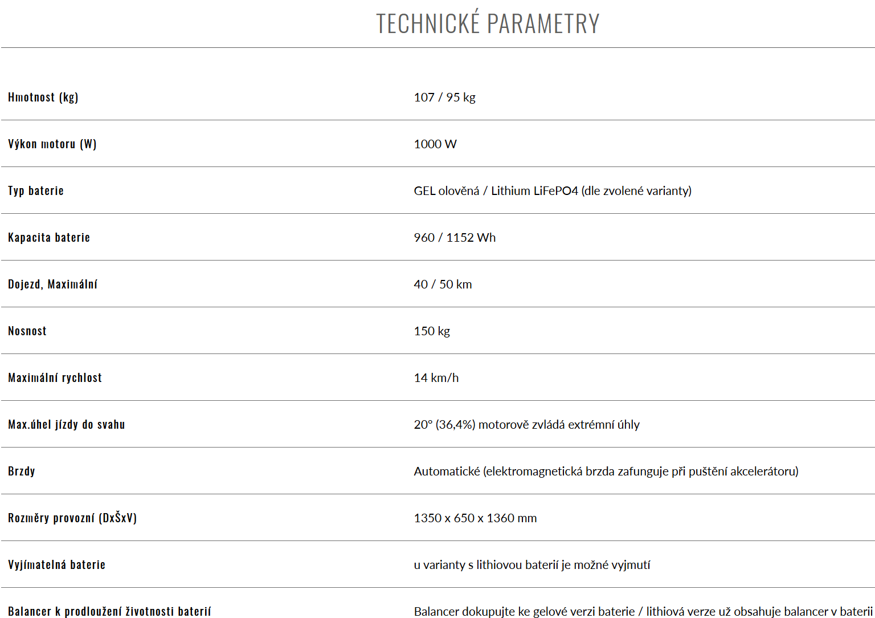Image resolution: width=875 pixels, height=618 pixels.
Task: Select the Max.úhel jízdy do svahu label
Action: [x=67, y=424]
